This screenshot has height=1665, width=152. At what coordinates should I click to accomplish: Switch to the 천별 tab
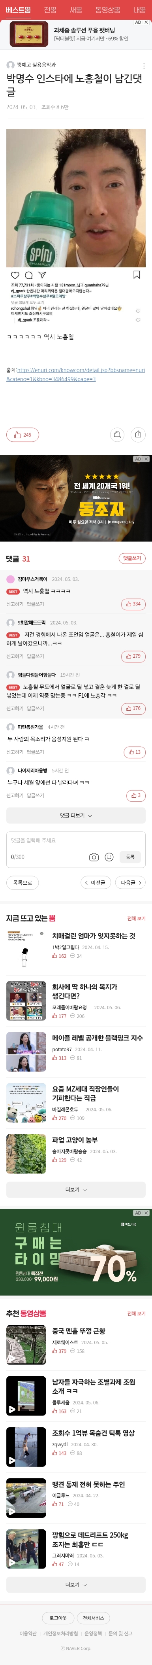[x=50, y=10]
